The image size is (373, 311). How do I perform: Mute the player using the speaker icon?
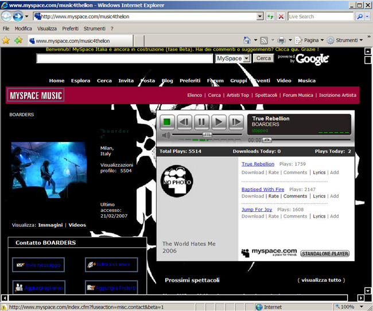pyautogui.click(x=166, y=135)
